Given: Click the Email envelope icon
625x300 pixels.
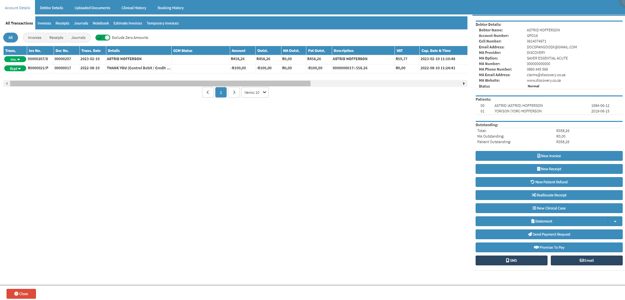Looking at the screenshot, I should pos(582,260).
